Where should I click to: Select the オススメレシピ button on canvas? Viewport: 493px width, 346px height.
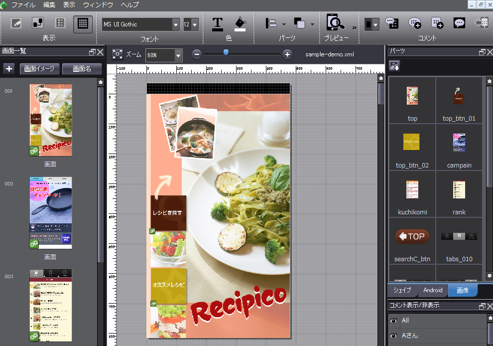click(x=168, y=286)
